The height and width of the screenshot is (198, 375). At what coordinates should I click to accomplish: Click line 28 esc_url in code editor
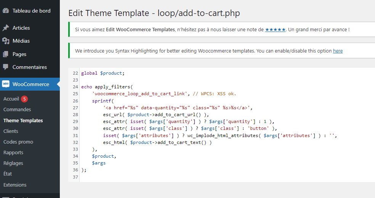point(113,115)
